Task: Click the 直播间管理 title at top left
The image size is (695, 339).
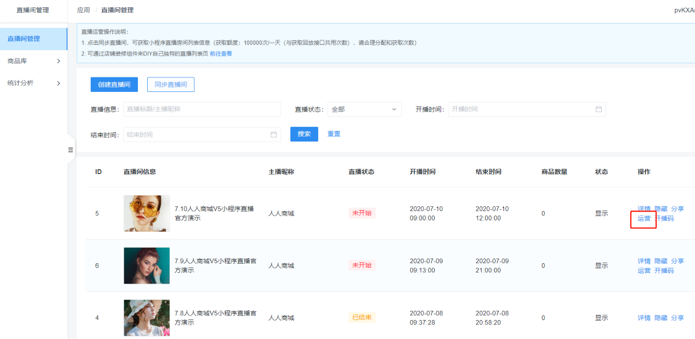Action: point(33,10)
